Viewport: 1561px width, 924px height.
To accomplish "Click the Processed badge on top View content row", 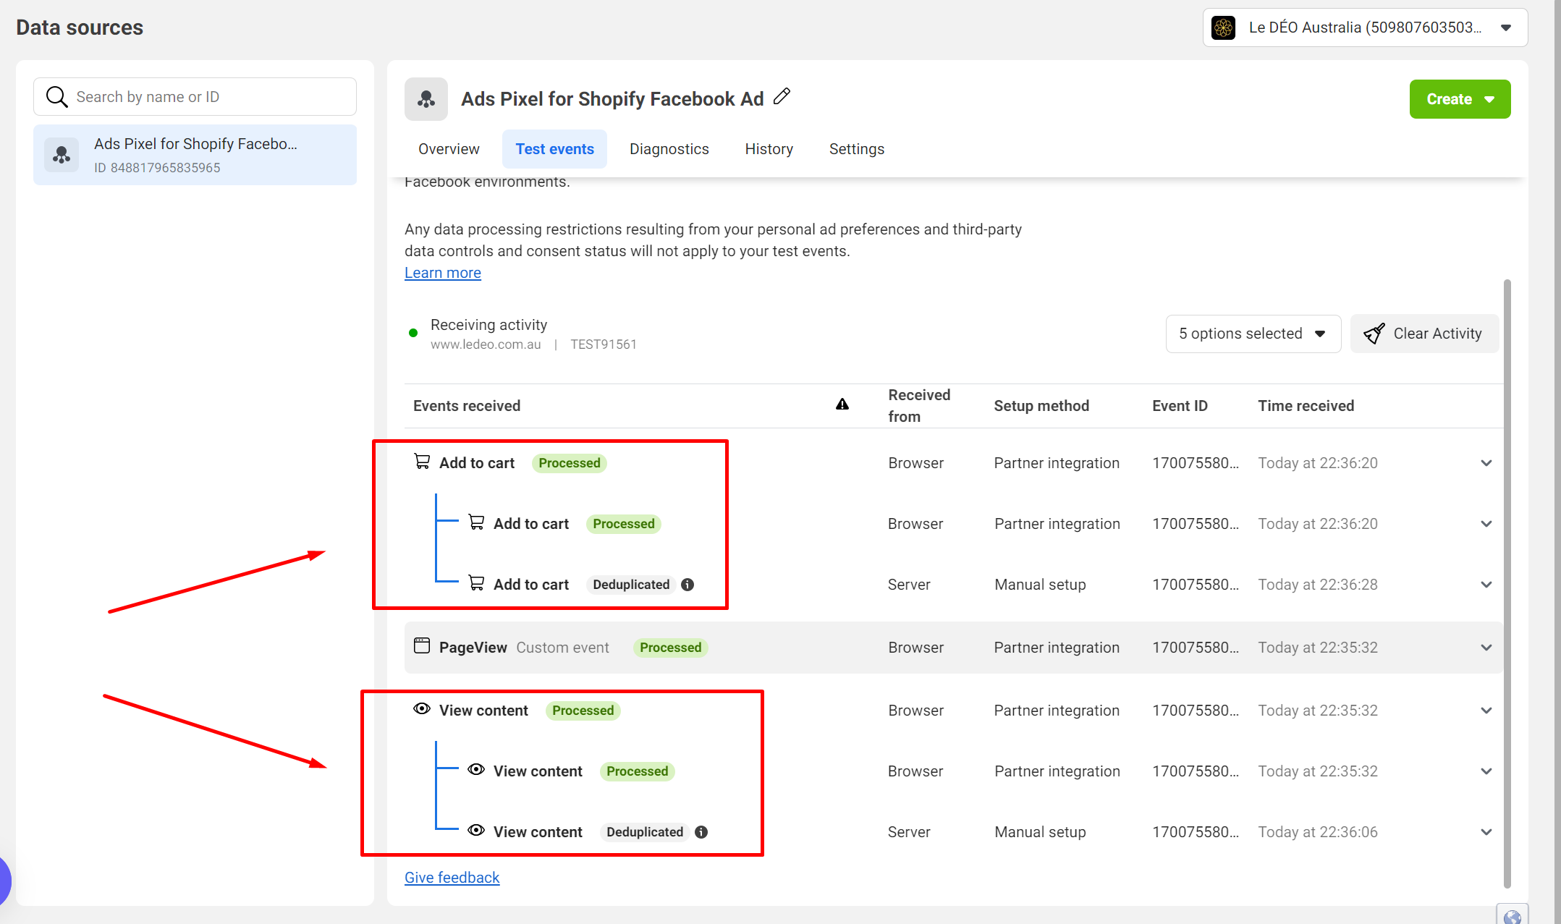I will tap(583, 711).
